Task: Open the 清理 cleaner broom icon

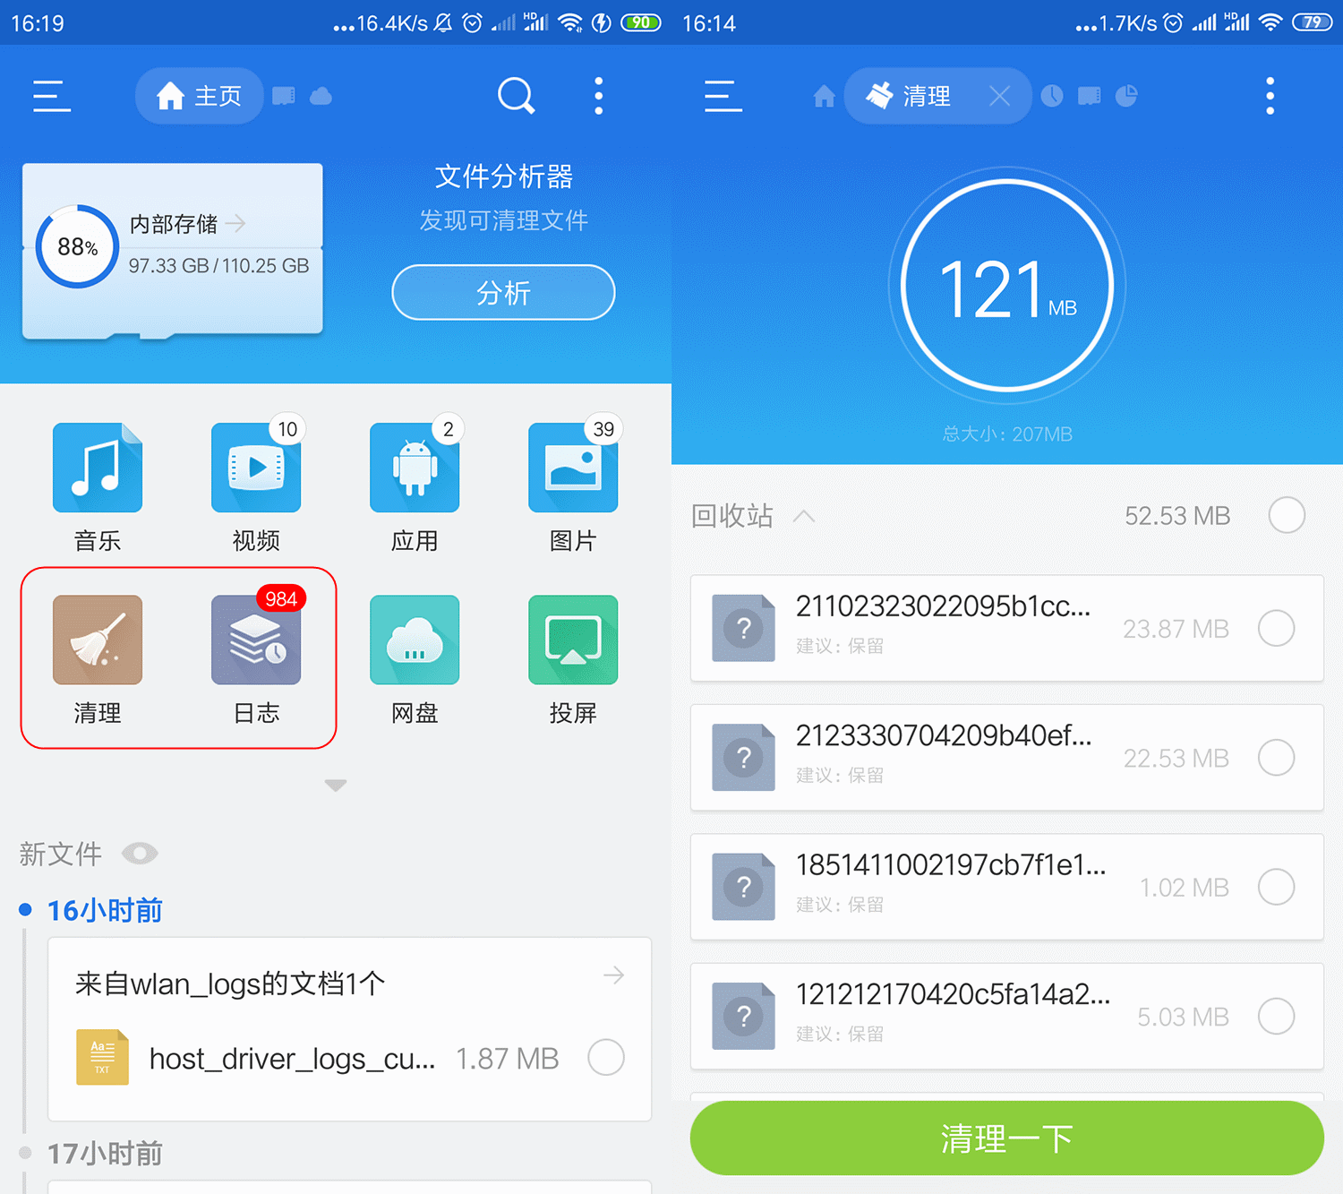Action: click(98, 640)
